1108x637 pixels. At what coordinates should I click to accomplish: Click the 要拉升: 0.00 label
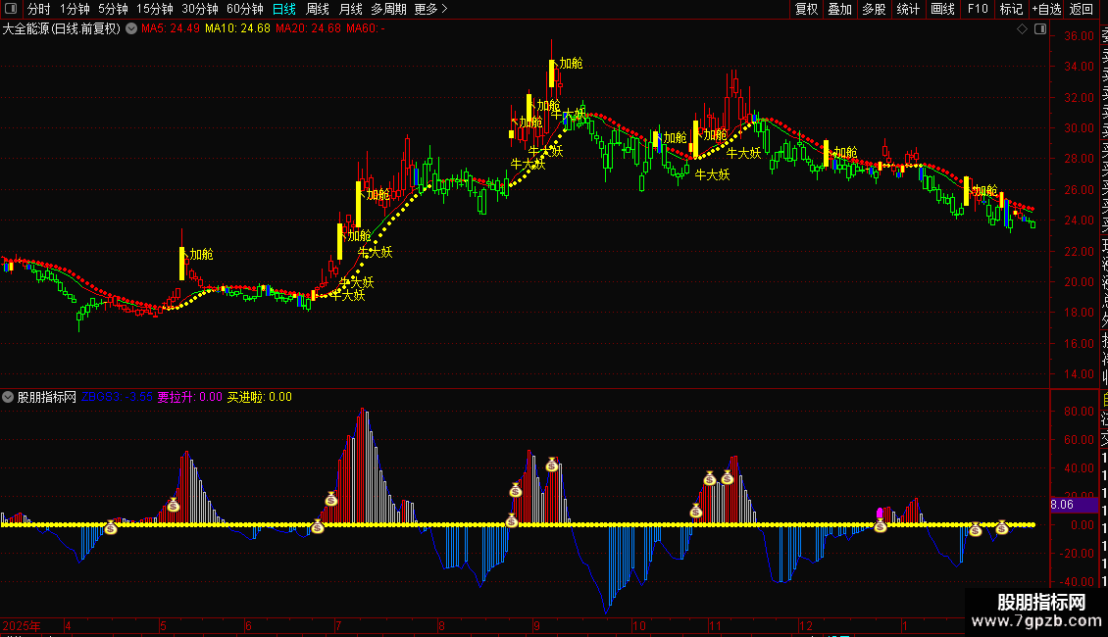click(x=189, y=397)
